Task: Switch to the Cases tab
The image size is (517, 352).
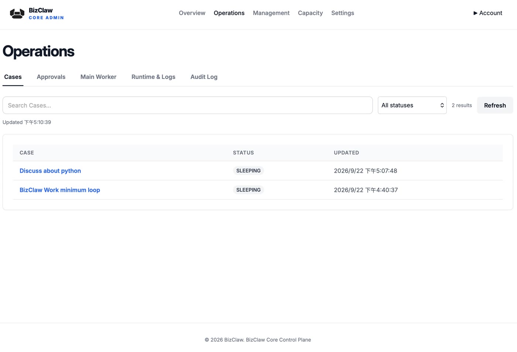Action: click(13, 77)
